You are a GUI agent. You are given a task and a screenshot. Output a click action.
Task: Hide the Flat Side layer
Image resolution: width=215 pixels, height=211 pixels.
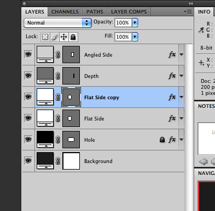28,118
